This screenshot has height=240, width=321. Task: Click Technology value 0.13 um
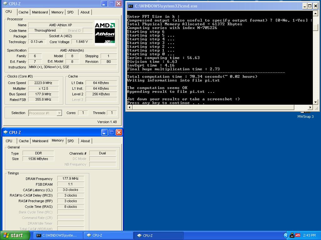[37, 42]
